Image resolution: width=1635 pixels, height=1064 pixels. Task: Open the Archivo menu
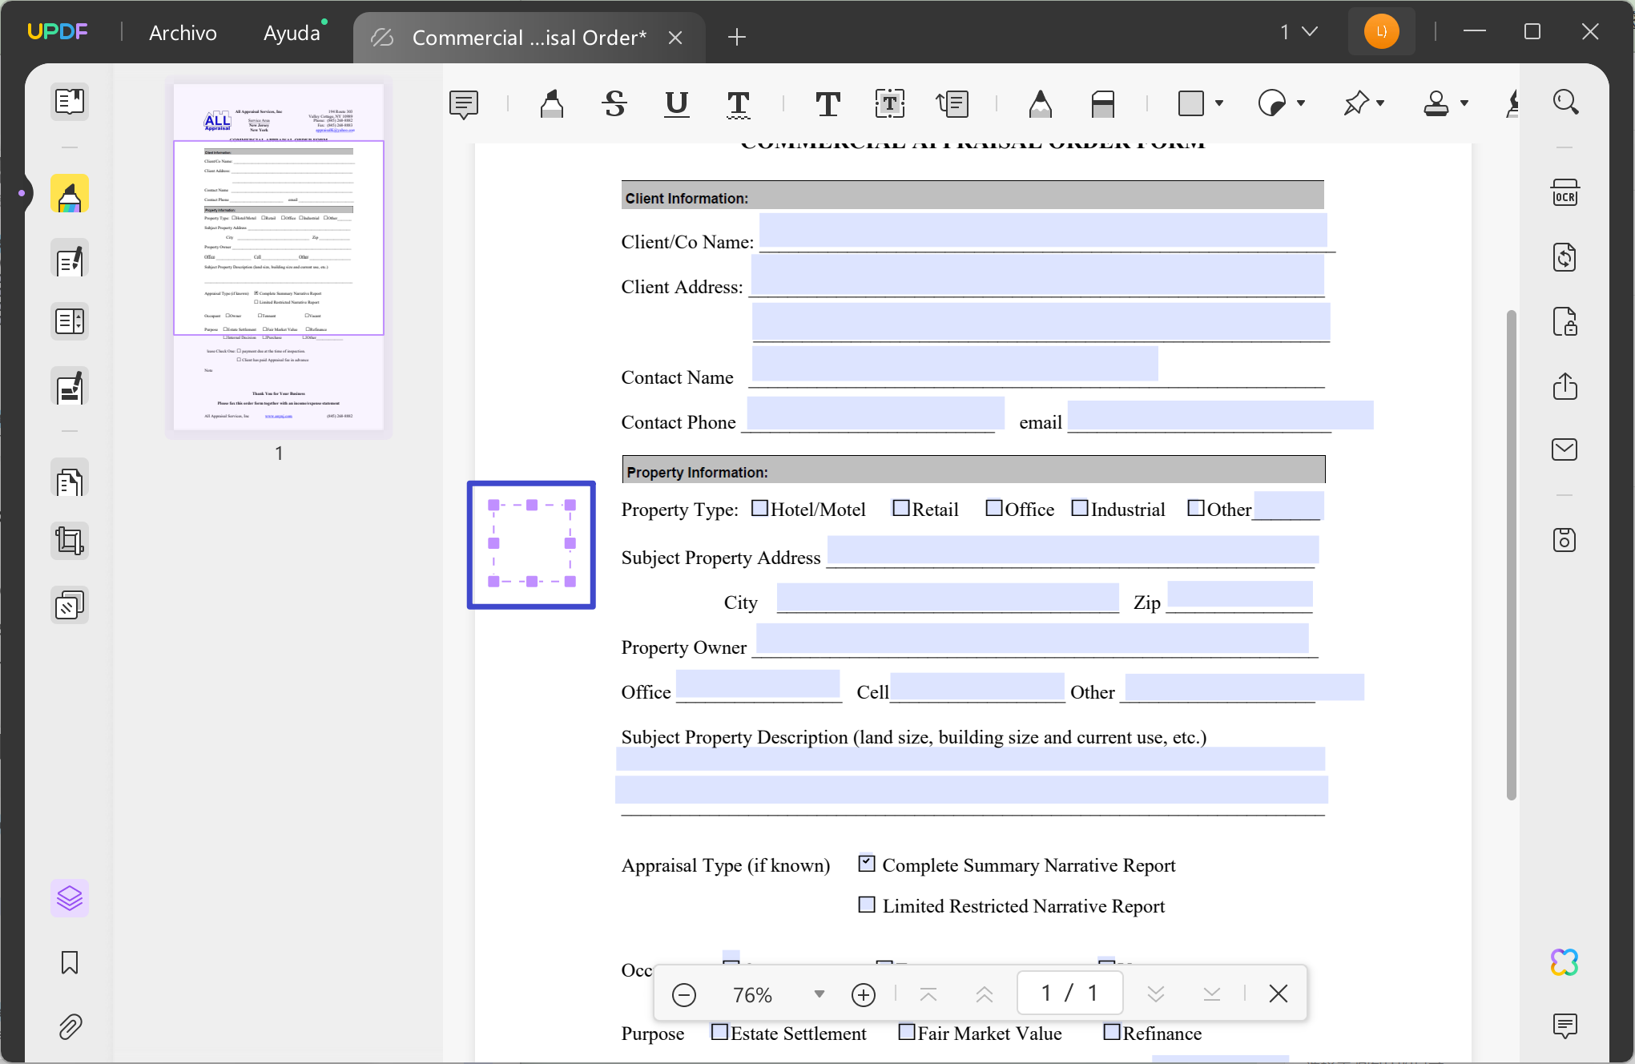[x=183, y=33]
